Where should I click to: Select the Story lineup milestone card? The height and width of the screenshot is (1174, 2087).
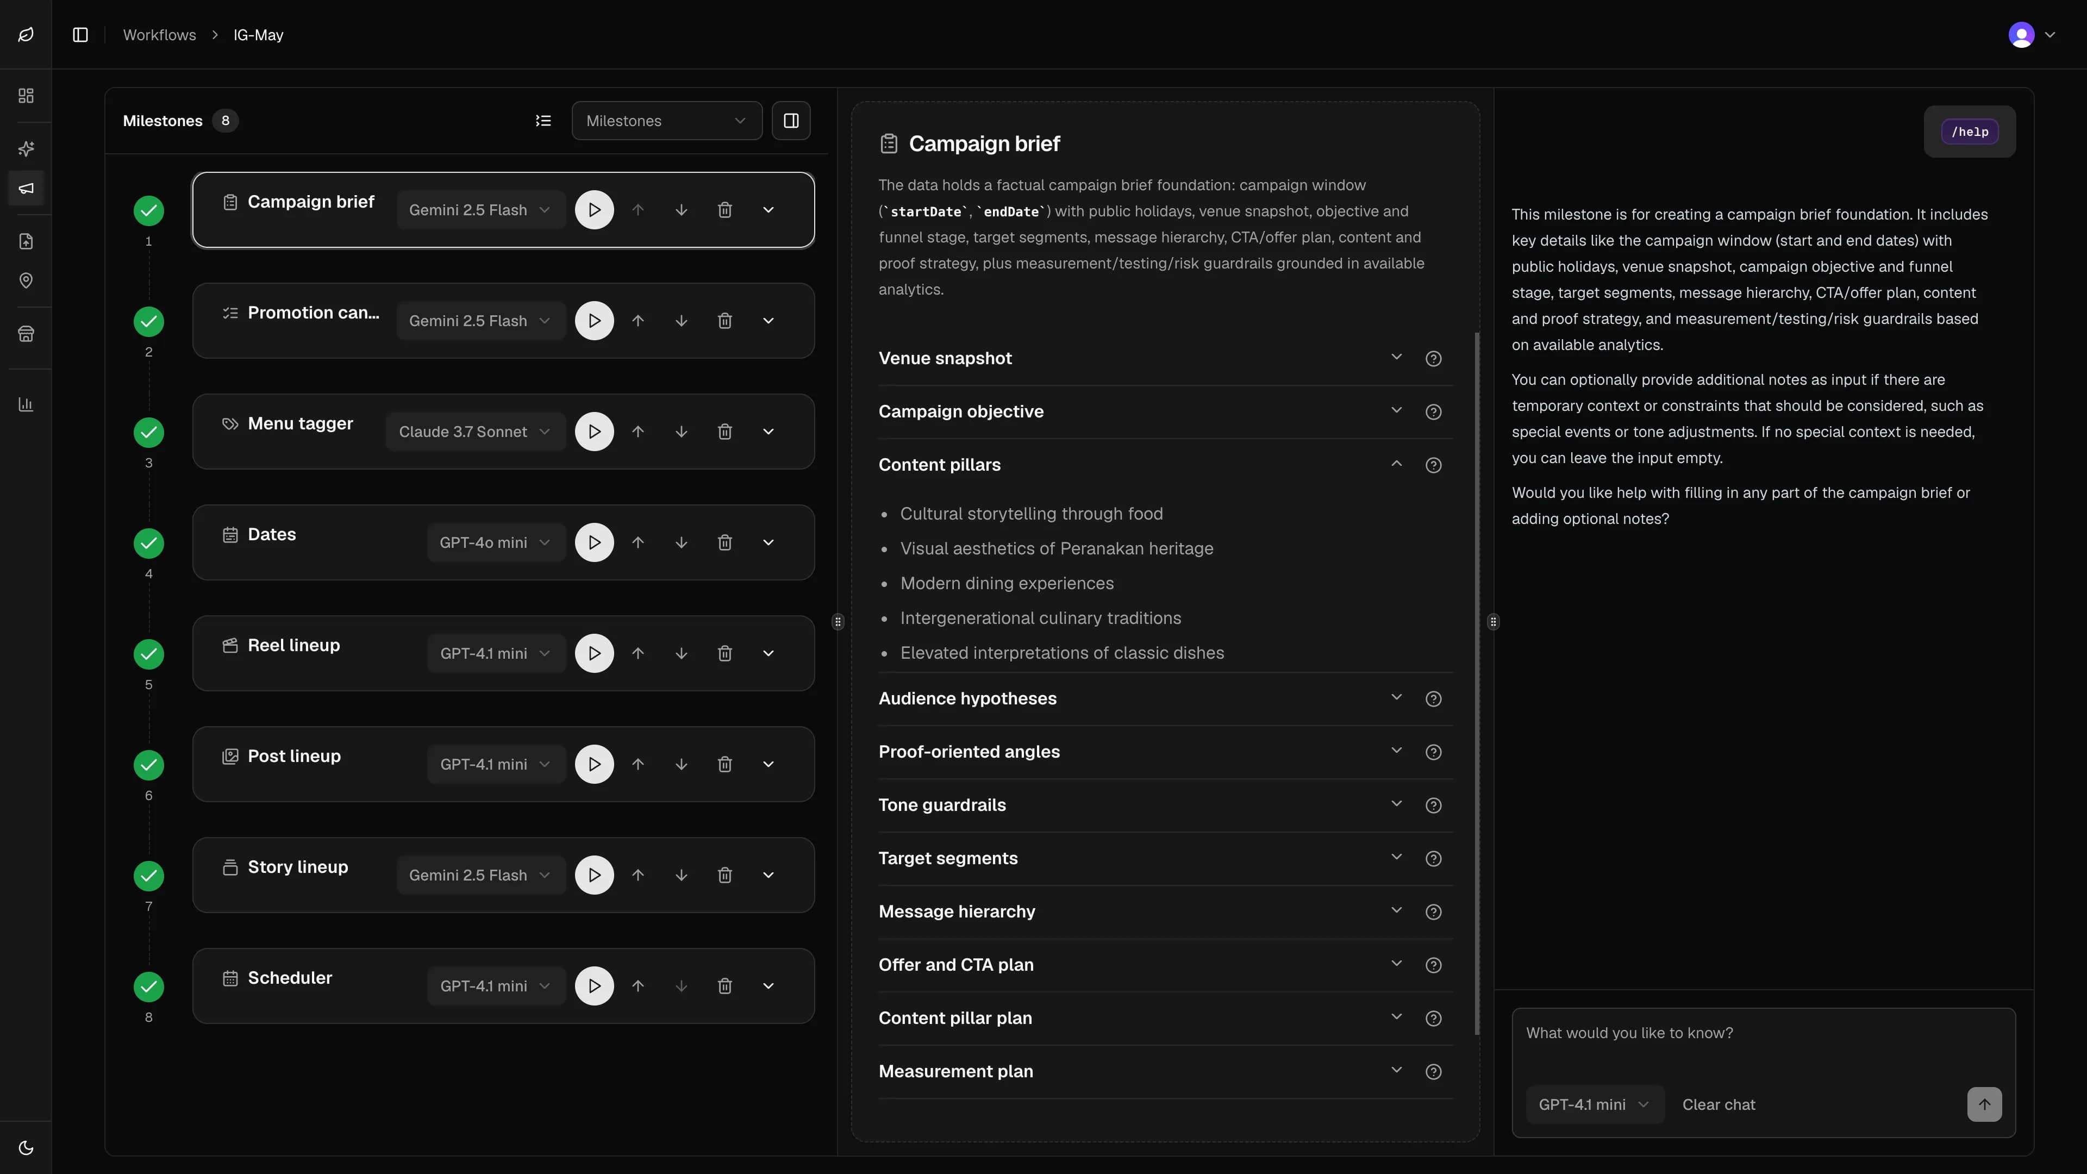503,875
